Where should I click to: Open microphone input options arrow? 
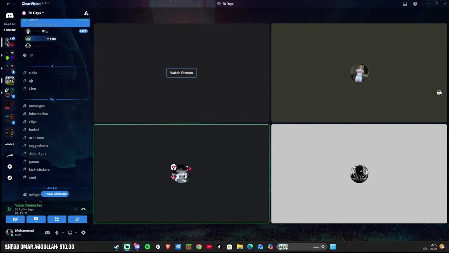62,233
